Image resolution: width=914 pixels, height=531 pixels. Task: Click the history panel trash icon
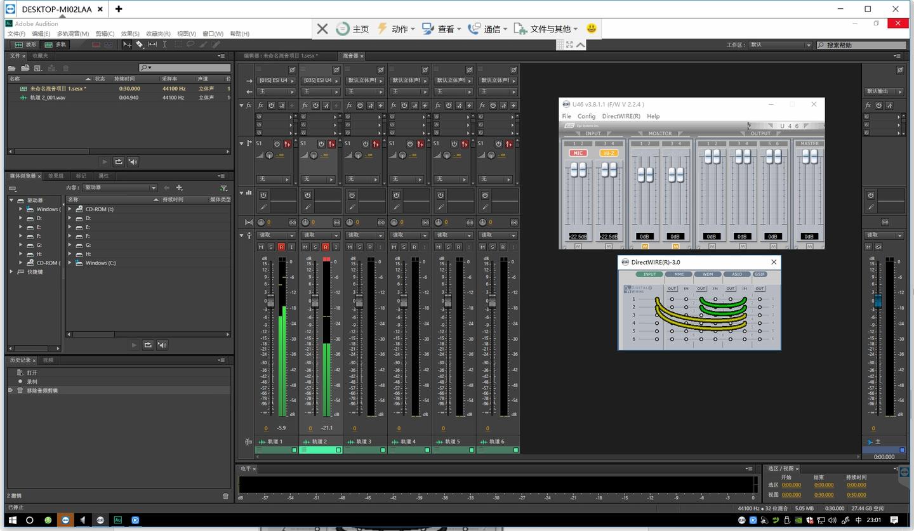point(225,496)
